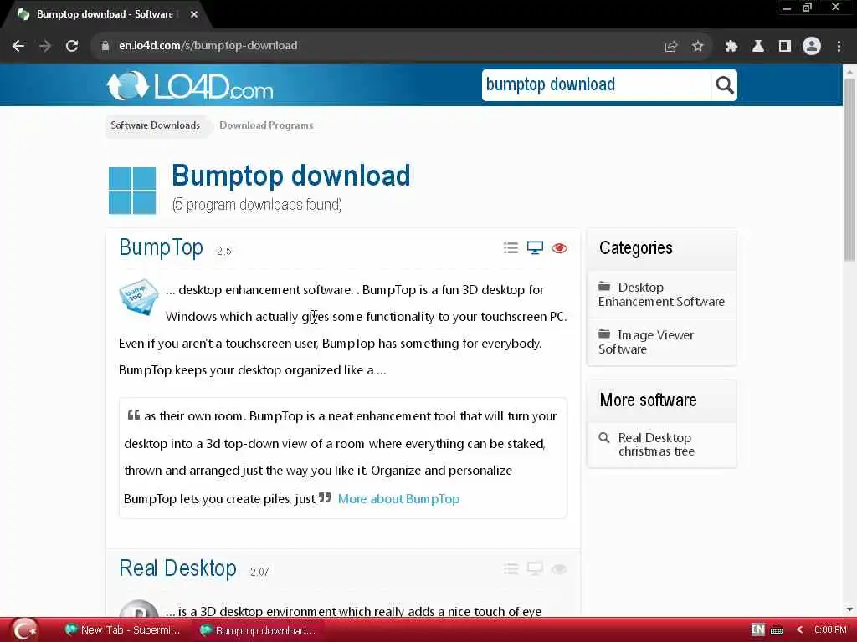Click the Start button on taskbar
This screenshot has height=642, width=857.
[x=24, y=630]
